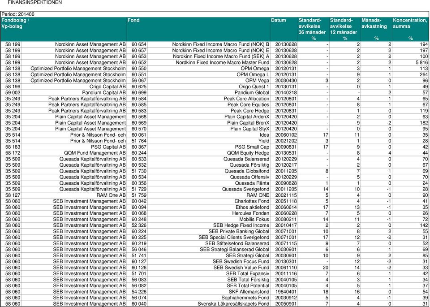
Task: Select Nordkinn Fixed Income Macro Master Fund
Action: click(x=223, y=63)
